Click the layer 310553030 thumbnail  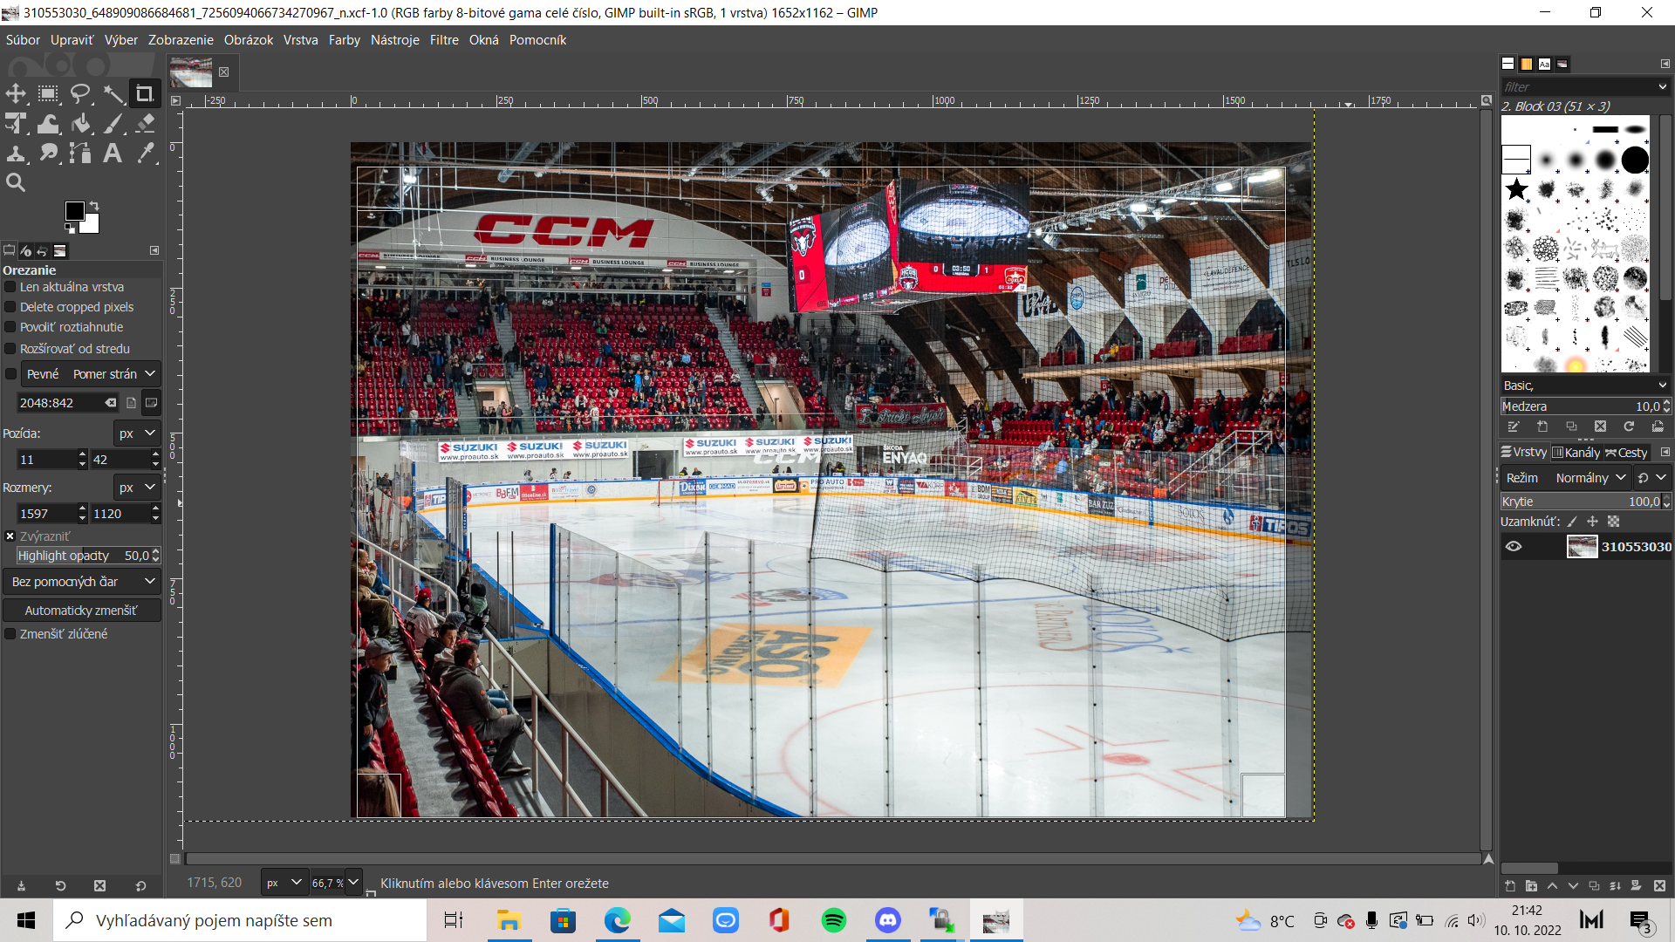pyautogui.click(x=1582, y=547)
